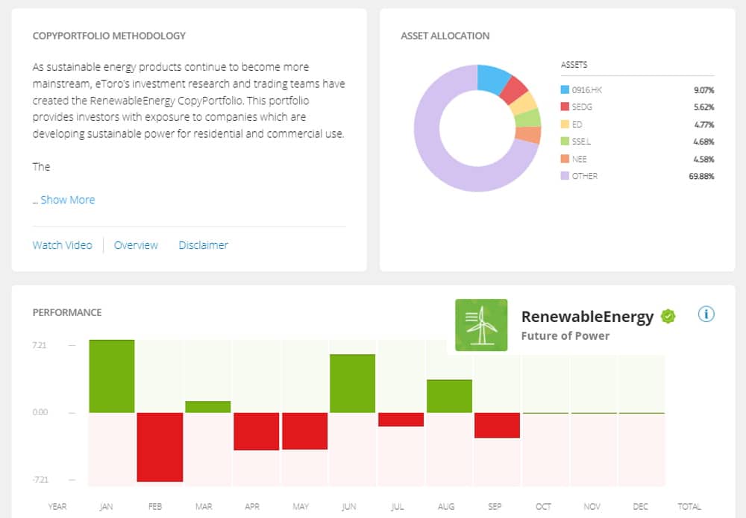Click the YEAR column label
Image resolution: width=746 pixels, height=518 pixels.
(x=57, y=507)
